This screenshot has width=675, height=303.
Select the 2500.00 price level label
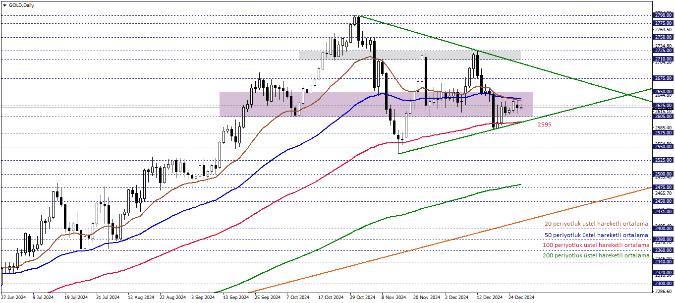[663, 174]
